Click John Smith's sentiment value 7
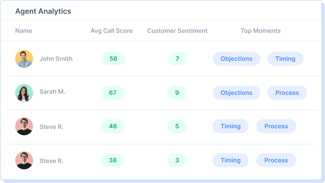This screenshot has width=325, height=183. coord(177,59)
